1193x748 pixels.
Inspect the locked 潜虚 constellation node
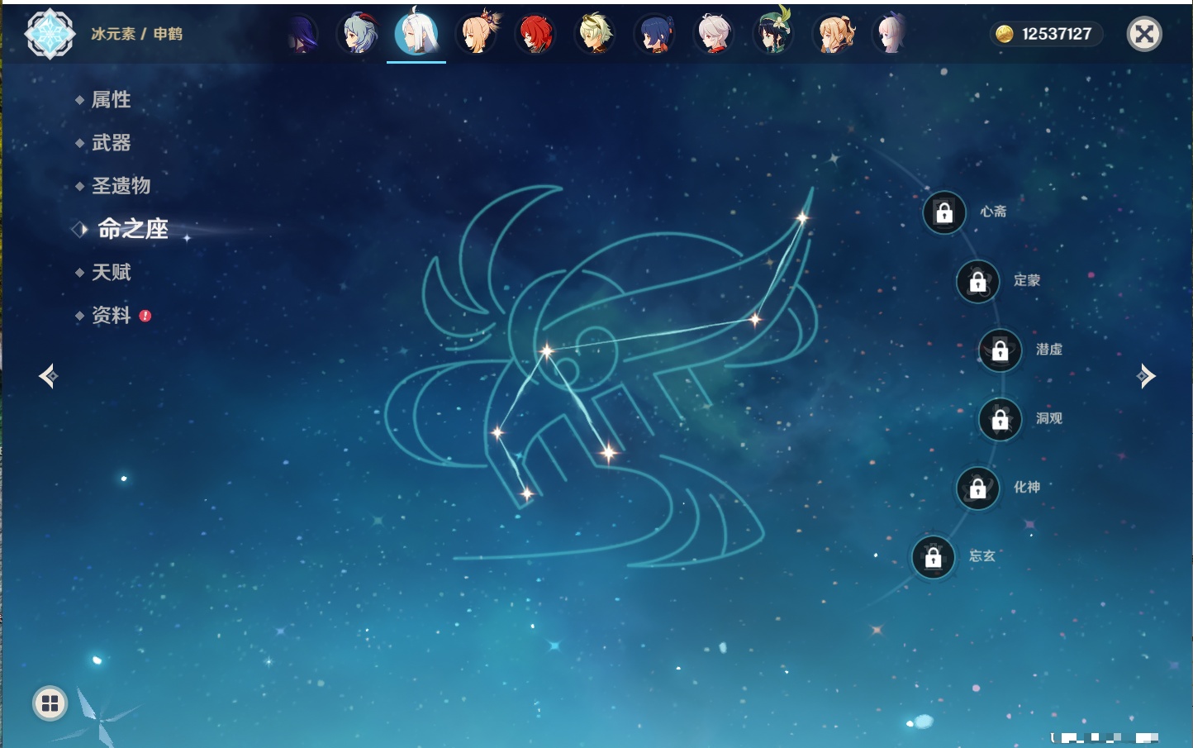[1000, 350]
